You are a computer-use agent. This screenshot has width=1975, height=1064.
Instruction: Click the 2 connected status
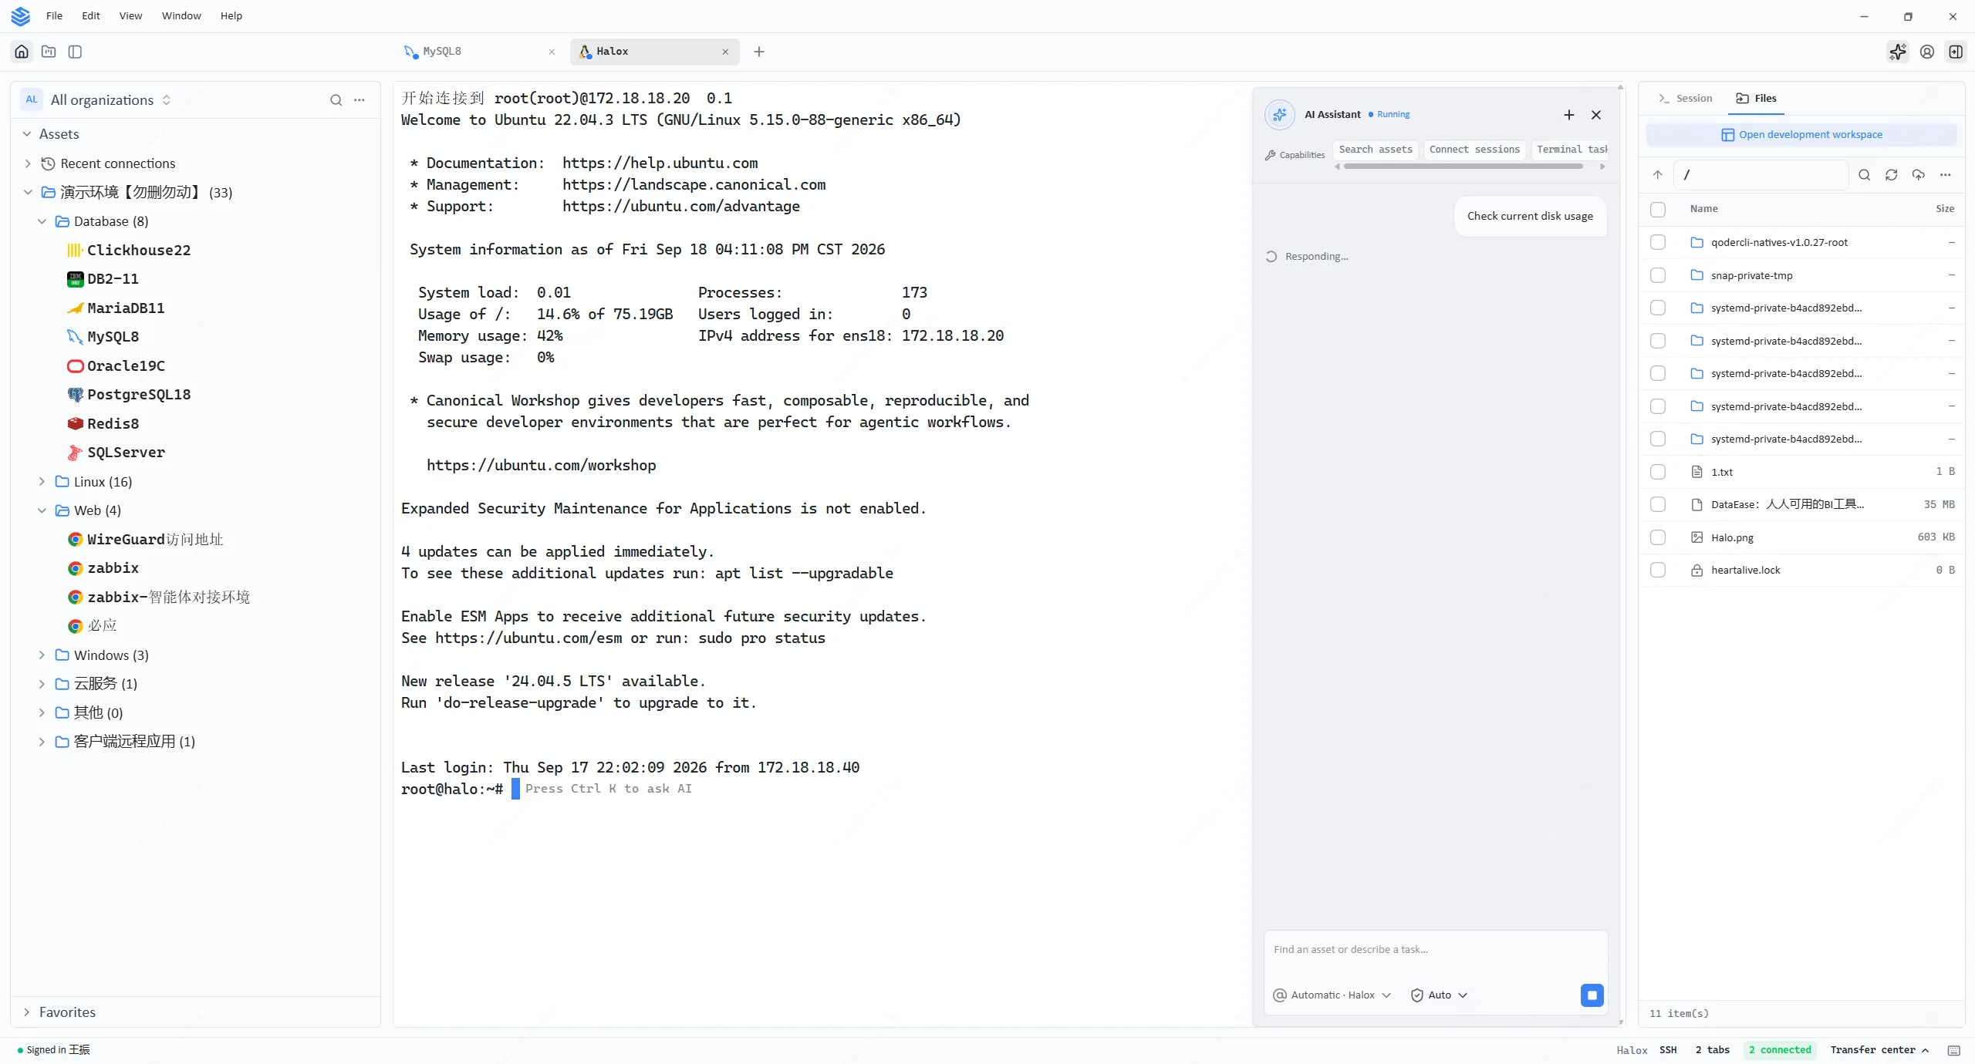[x=1780, y=1050]
